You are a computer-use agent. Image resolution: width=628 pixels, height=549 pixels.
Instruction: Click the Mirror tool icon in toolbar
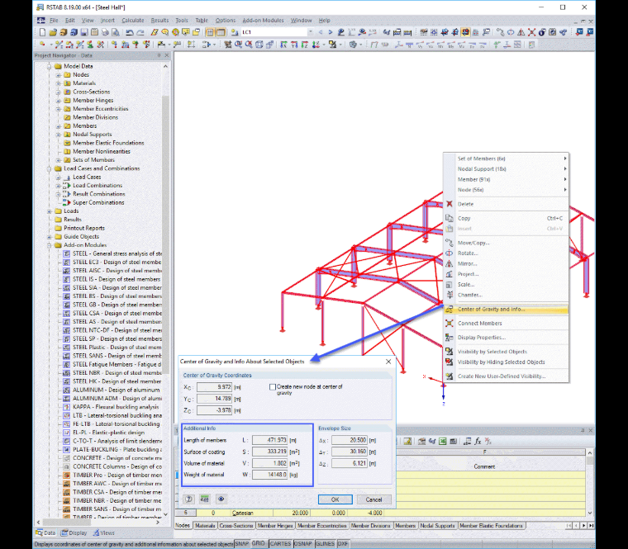click(x=521, y=32)
